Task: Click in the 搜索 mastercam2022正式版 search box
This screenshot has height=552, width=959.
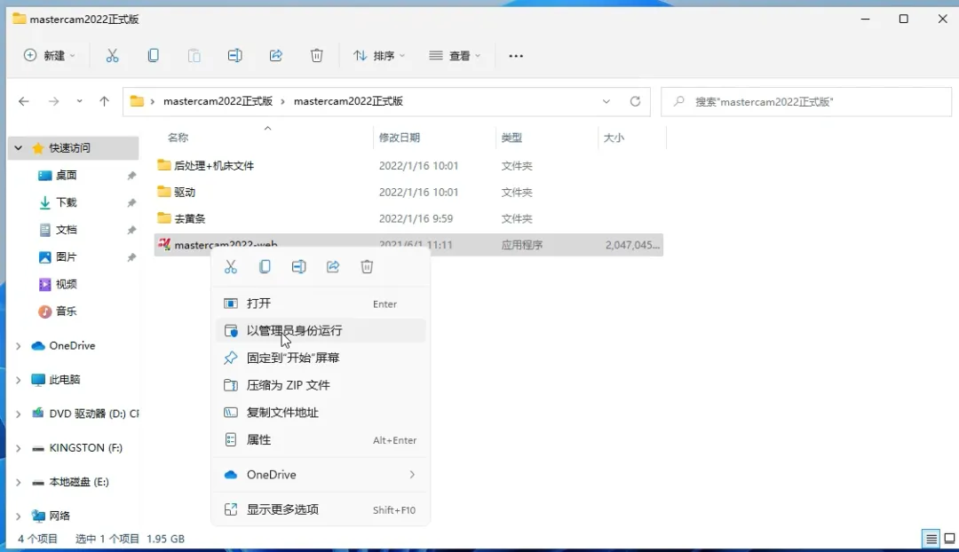Action: pos(806,101)
